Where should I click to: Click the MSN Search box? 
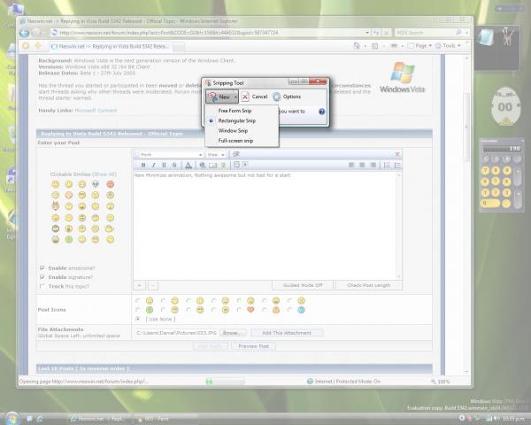click(425, 33)
